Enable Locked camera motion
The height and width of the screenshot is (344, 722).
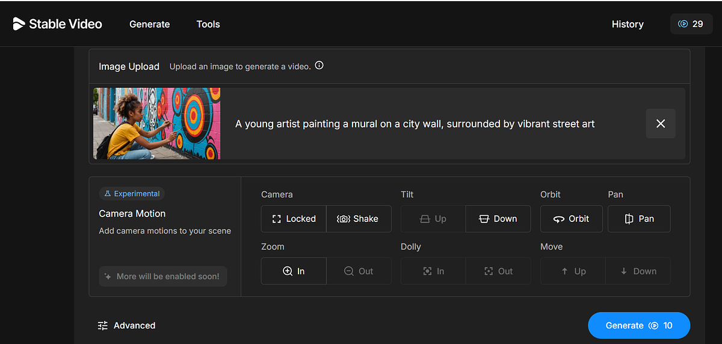coord(294,219)
